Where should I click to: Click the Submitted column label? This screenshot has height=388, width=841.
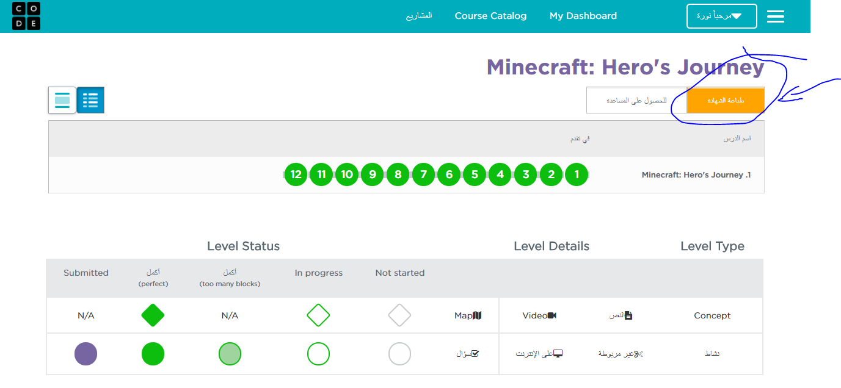(x=86, y=273)
